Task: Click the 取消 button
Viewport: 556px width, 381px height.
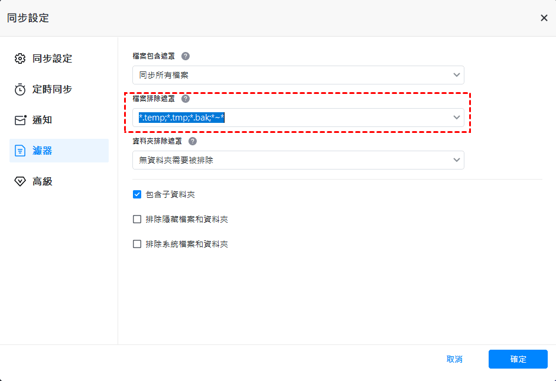Action: [454, 359]
